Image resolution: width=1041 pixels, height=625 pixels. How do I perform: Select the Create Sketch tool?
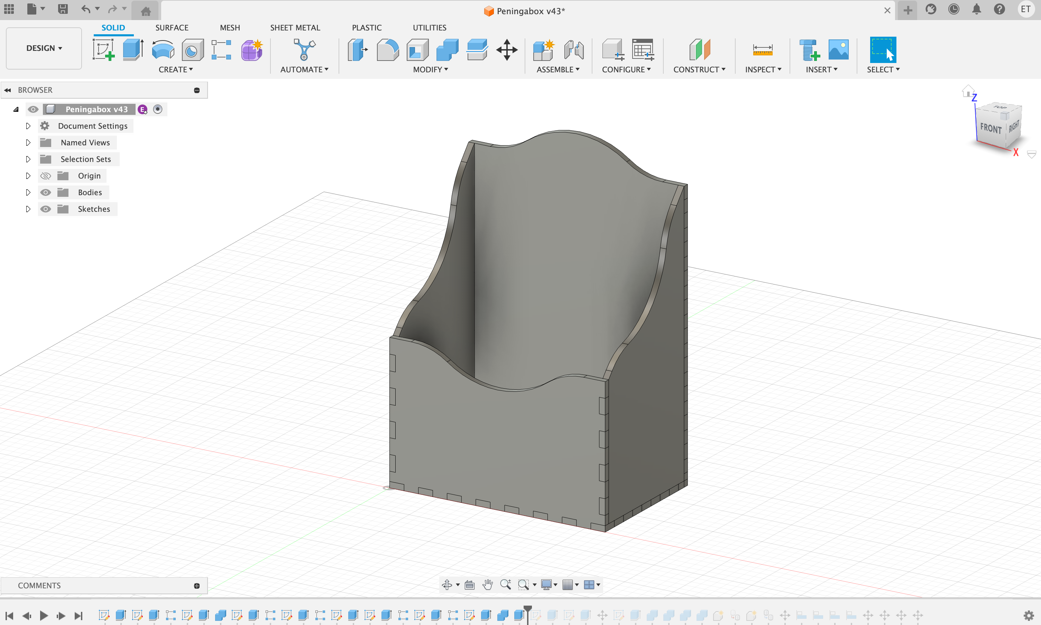pos(103,50)
